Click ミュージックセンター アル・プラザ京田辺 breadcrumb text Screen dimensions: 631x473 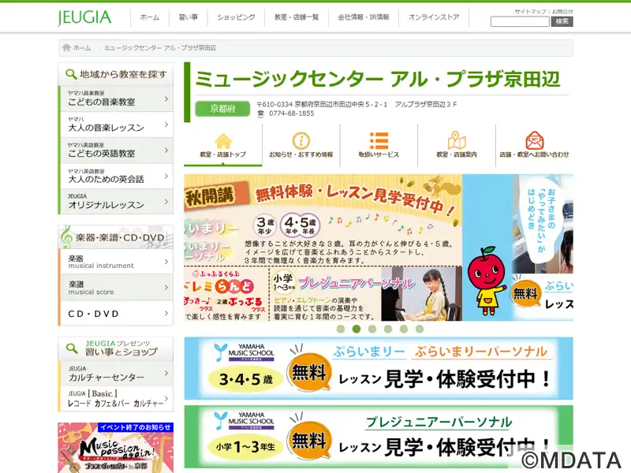pyautogui.click(x=160, y=48)
